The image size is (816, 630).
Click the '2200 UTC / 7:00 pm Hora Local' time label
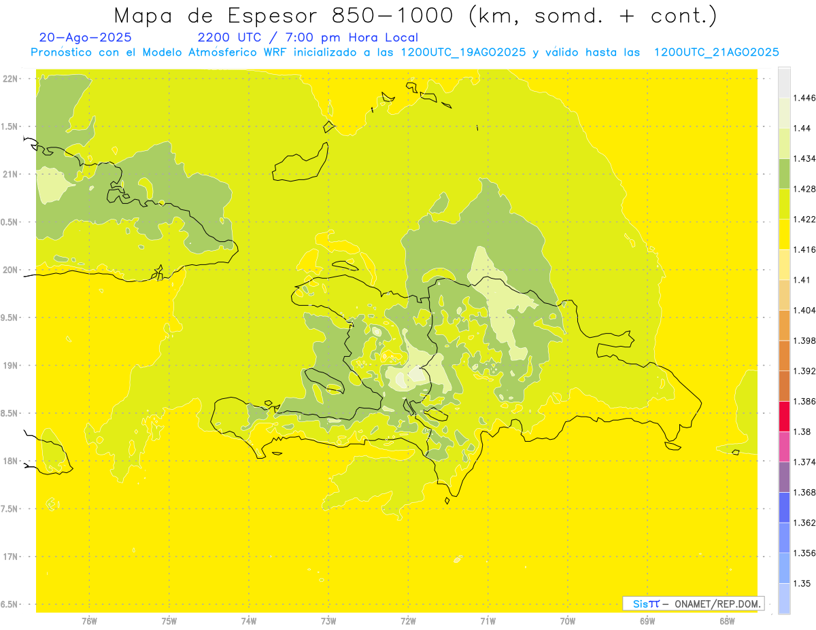[x=308, y=38]
